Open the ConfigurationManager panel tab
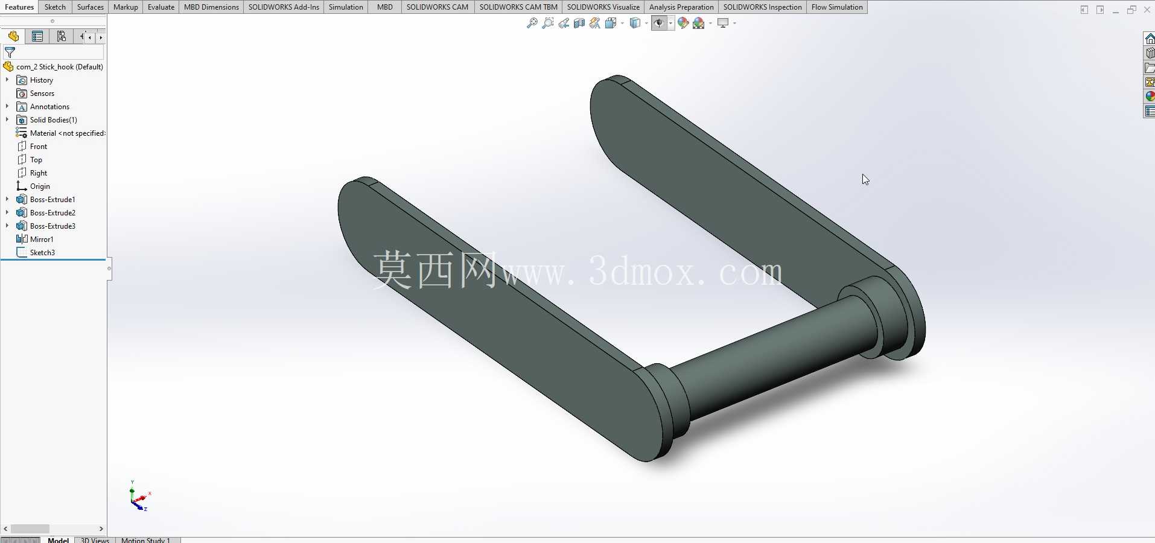The height and width of the screenshot is (543, 1155). (61, 36)
